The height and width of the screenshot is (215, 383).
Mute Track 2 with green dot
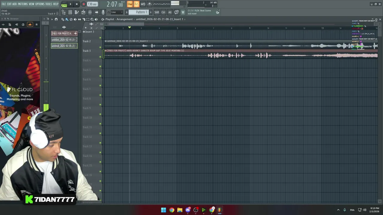(x=100, y=47)
